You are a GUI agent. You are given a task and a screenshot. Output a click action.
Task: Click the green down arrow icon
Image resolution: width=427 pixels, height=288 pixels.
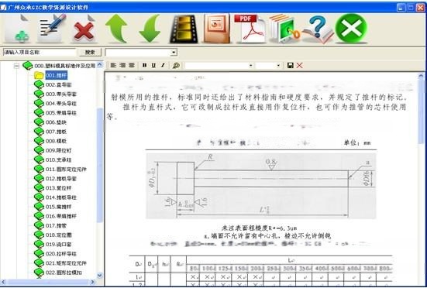coord(150,29)
